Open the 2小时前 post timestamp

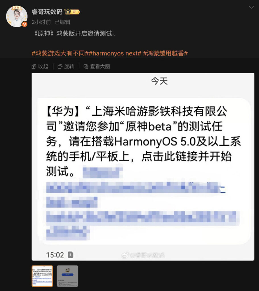41,22
